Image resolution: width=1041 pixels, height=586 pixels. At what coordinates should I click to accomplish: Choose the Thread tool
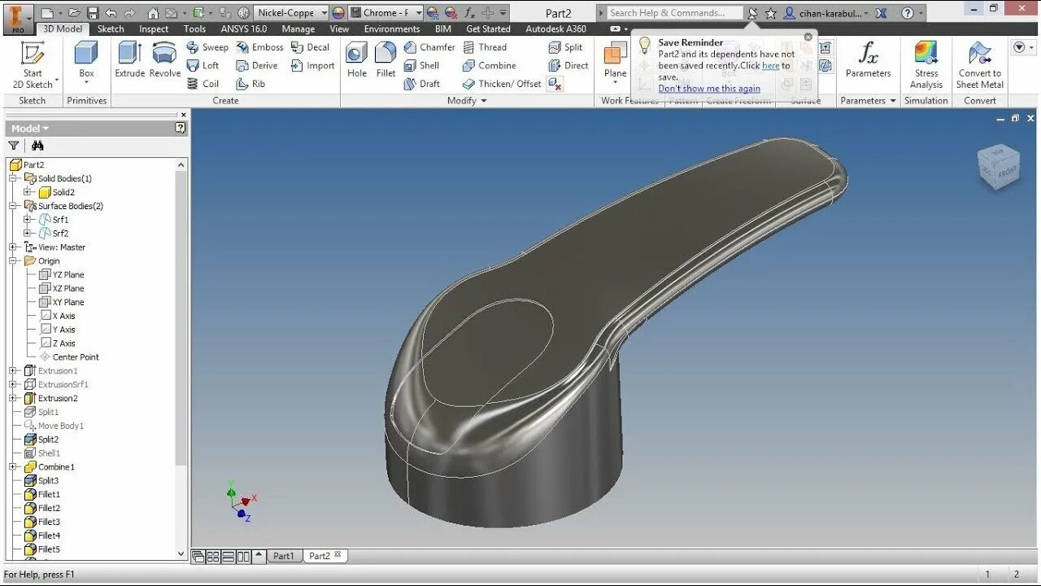(485, 47)
